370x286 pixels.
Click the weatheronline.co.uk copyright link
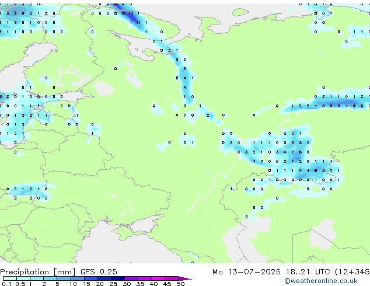click(321, 281)
